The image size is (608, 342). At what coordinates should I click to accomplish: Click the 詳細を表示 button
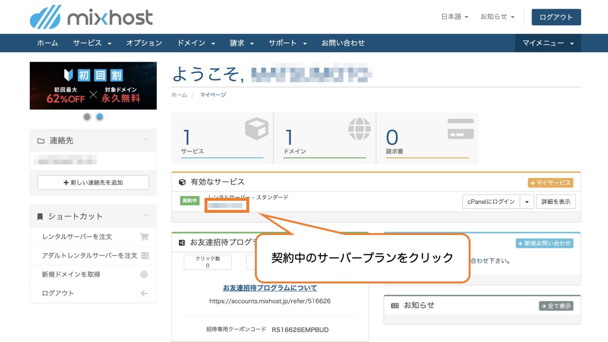pos(556,201)
